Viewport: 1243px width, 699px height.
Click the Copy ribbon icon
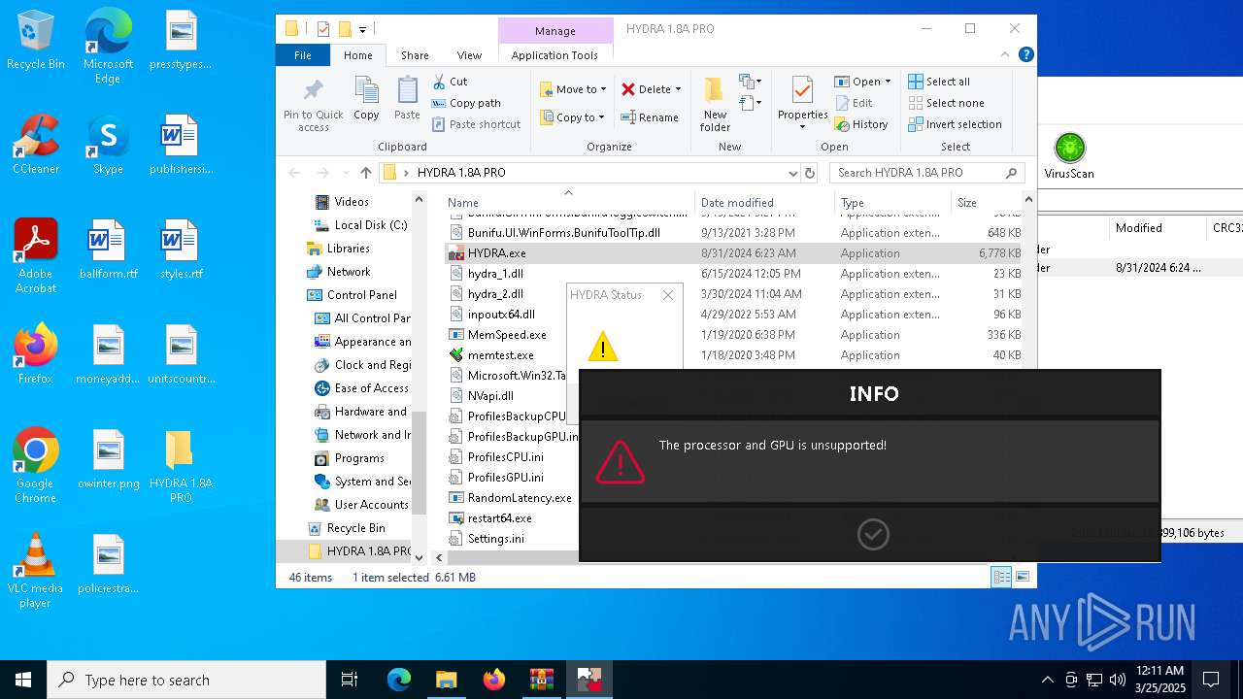366,100
